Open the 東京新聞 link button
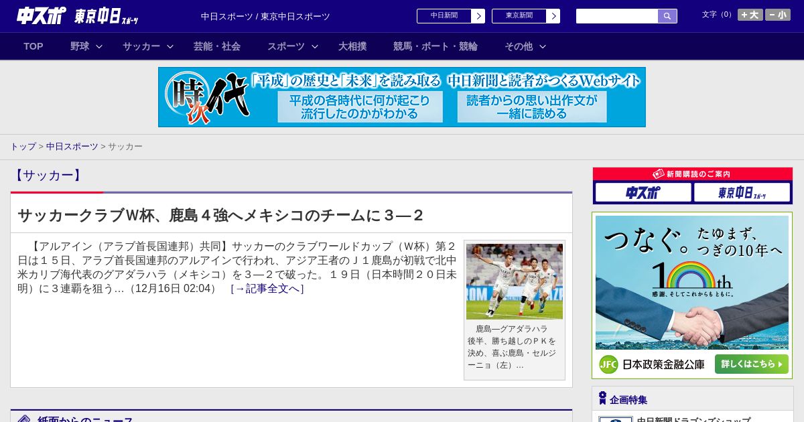The image size is (804, 422). click(x=519, y=16)
